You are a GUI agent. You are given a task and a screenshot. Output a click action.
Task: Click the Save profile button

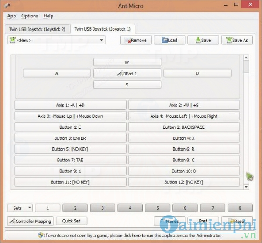click(203, 40)
